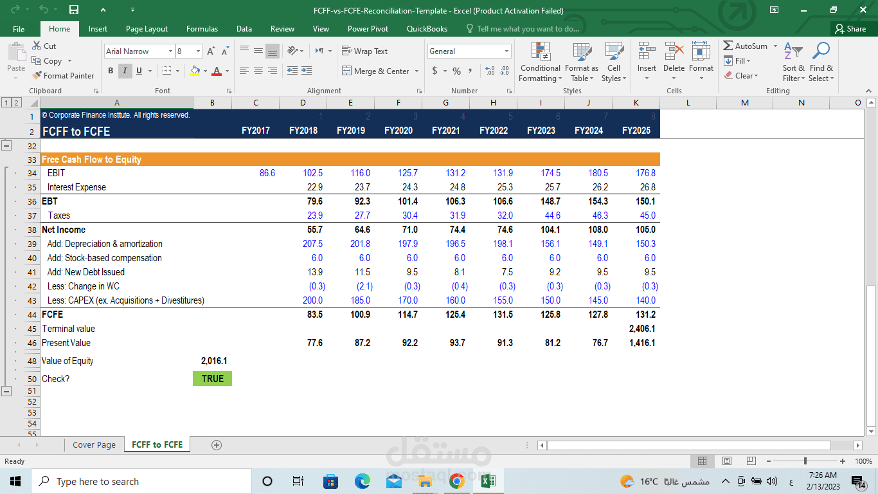Click the Undo arrow in the quick access toolbar
Image resolution: width=878 pixels, height=494 pixels.
44,10
